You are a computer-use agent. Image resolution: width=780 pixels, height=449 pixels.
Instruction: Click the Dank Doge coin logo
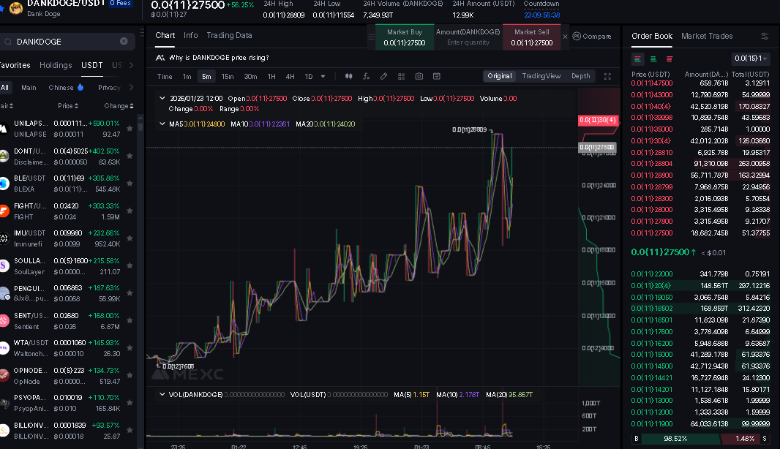coord(16,9)
